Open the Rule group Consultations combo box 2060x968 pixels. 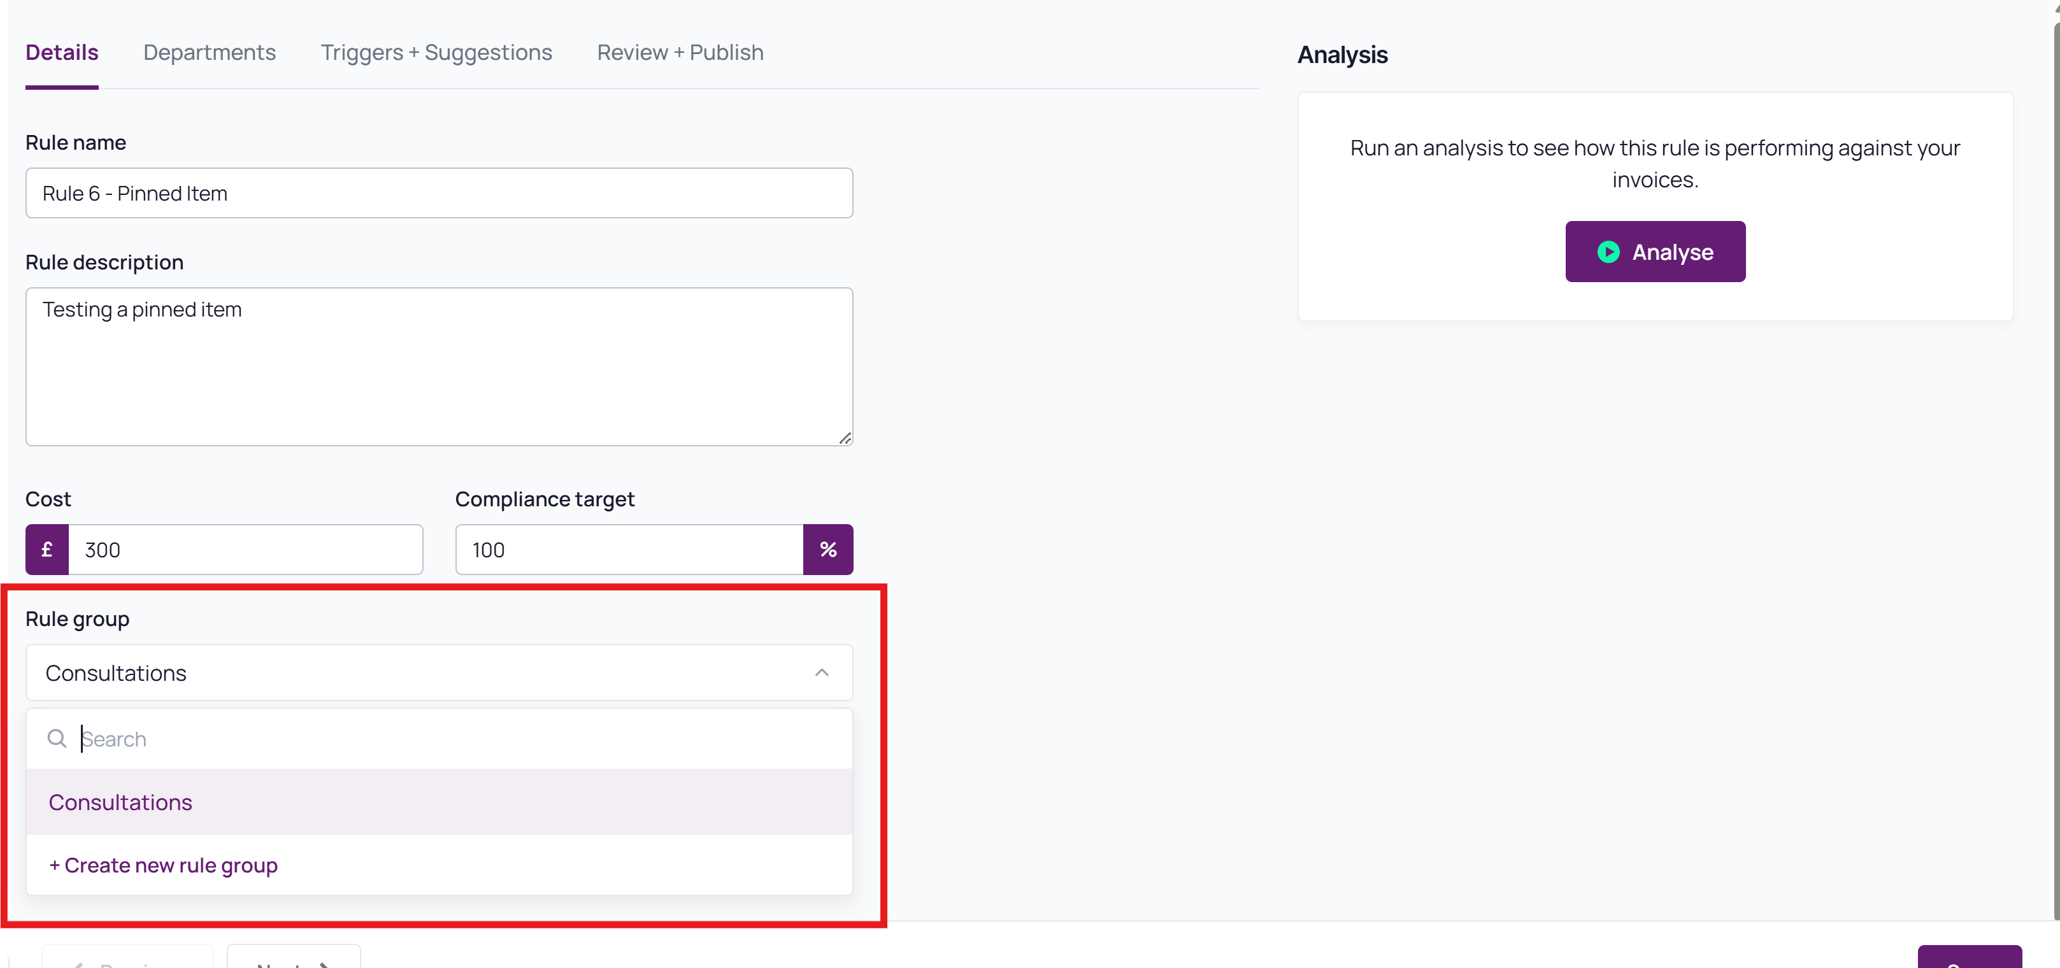(439, 673)
